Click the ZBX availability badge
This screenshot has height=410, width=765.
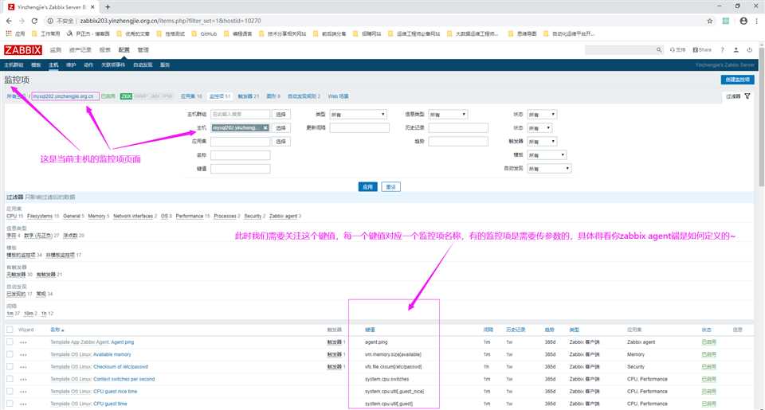126,96
